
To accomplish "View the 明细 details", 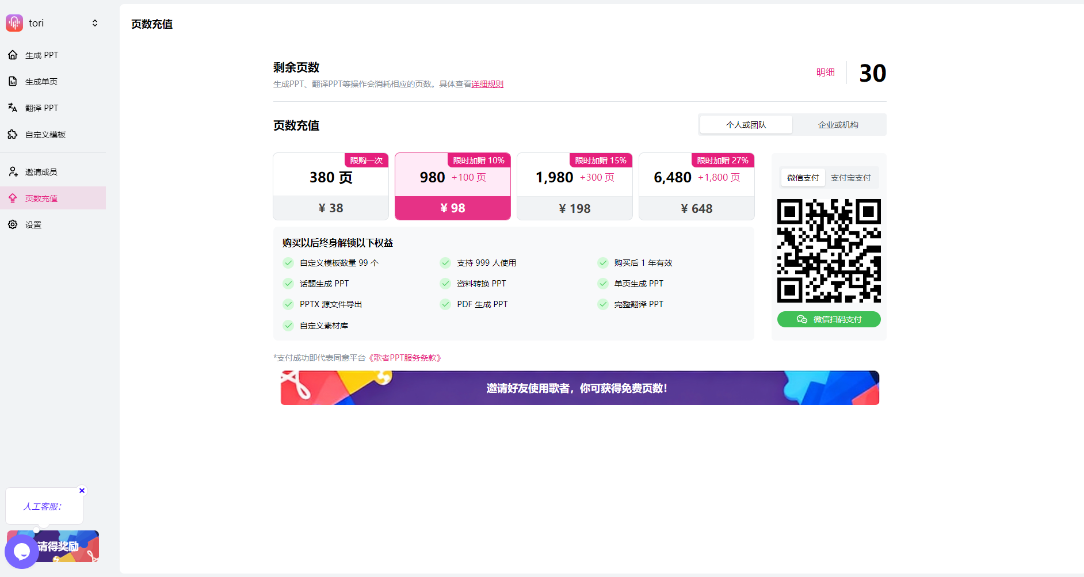I will [x=825, y=72].
